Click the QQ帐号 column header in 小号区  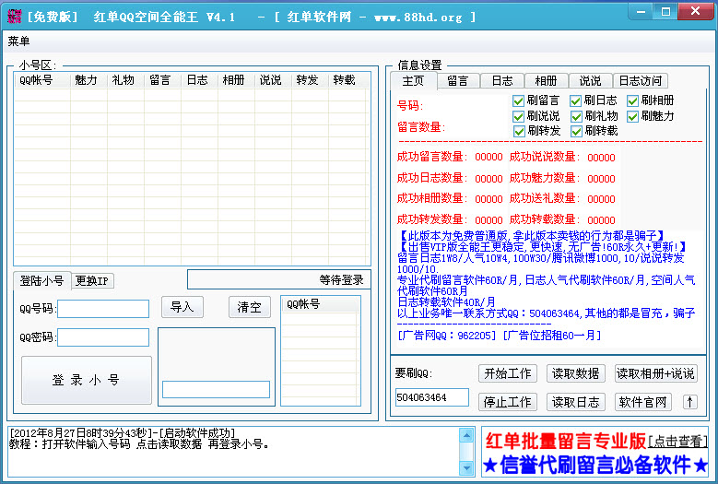click(x=42, y=80)
